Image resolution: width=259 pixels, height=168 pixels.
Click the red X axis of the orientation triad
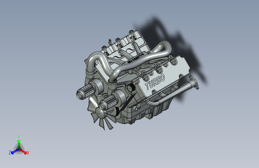pos(23,152)
